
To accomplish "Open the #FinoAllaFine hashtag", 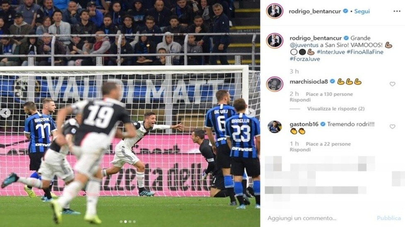I will [365, 52].
